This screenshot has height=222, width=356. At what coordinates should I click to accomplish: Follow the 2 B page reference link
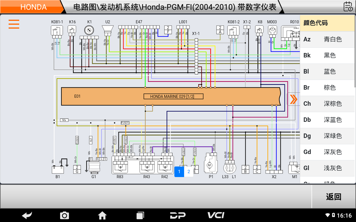[x=245, y=169]
